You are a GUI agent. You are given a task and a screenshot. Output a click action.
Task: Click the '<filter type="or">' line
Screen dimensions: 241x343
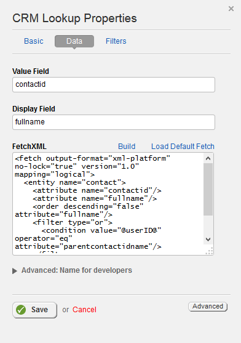click(x=73, y=222)
